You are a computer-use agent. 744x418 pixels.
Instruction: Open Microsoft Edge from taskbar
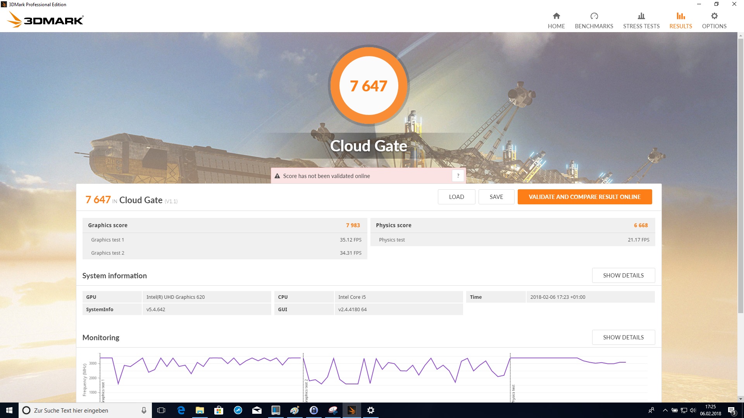pyautogui.click(x=181, y=410)
